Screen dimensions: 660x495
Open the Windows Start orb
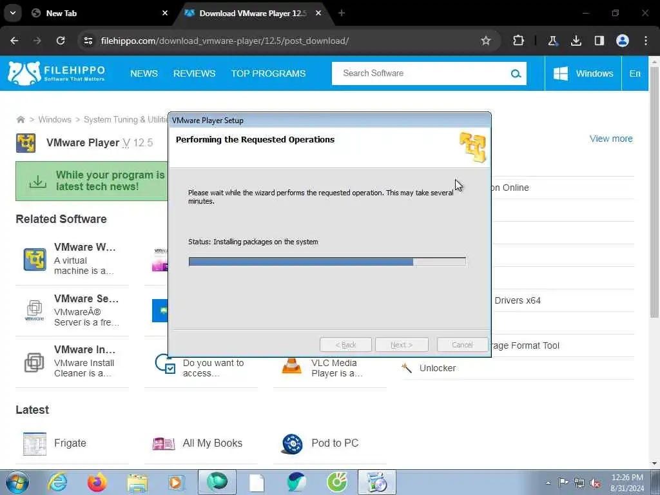[x=17, y=482]
